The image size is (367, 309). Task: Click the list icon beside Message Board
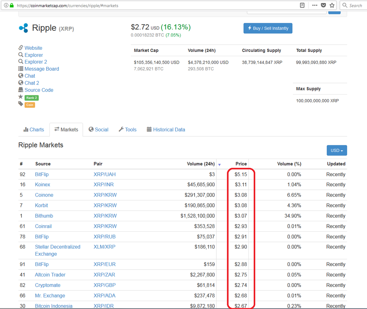coord(20,68)
